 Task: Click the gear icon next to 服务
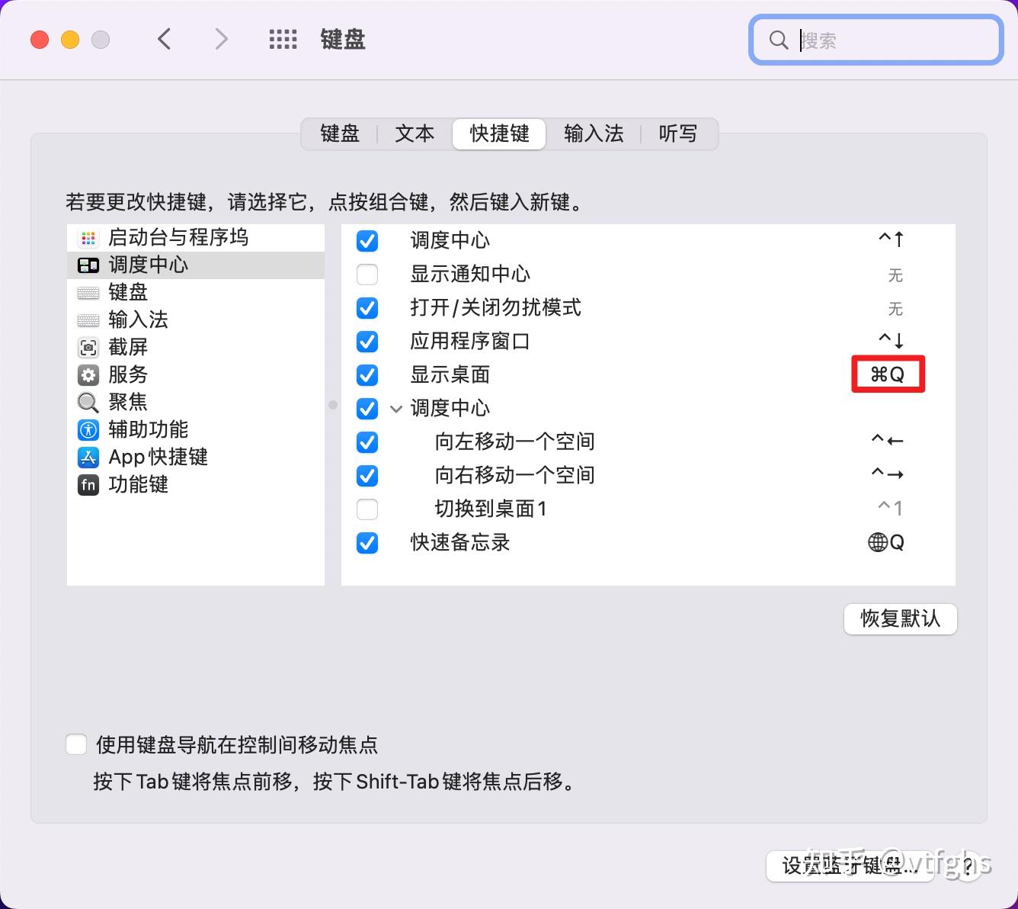[88, 375]
